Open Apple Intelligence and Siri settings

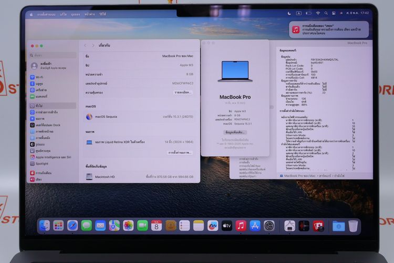(x=51, y=157)
